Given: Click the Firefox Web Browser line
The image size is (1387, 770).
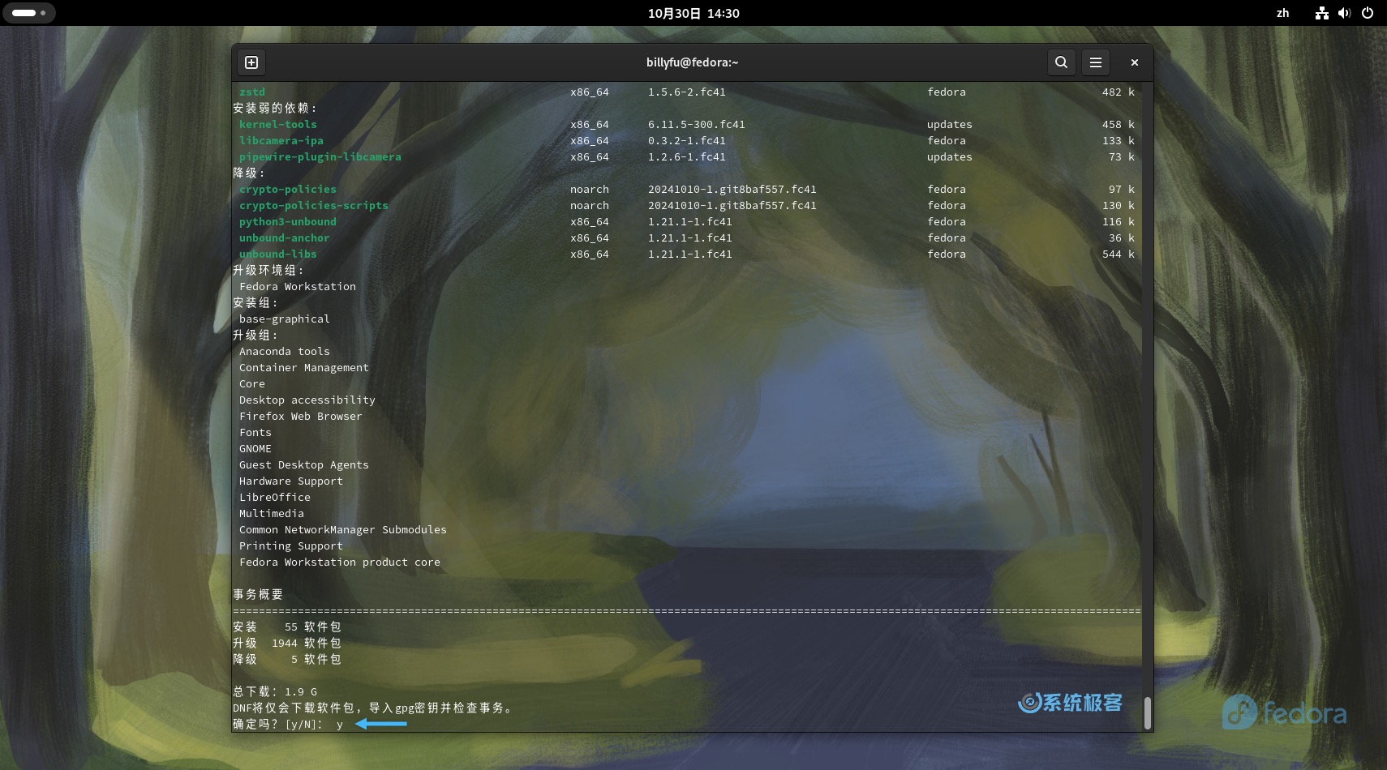Looking at the screenshot, I should 301,416.
